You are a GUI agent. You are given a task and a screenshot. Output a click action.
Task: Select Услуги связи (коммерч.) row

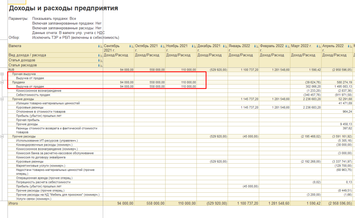[34, 199]
